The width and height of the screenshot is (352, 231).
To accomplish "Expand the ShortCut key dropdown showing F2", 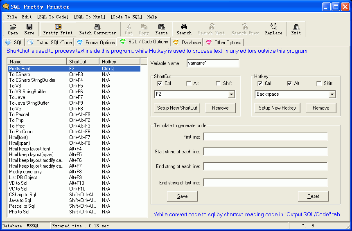I will 231,94.
